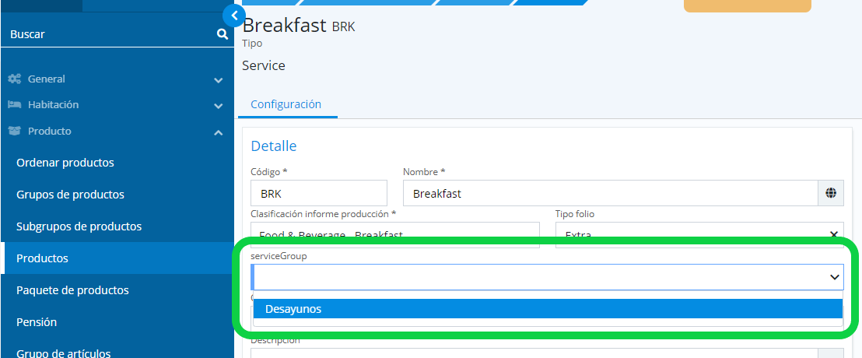Expand the General menu chevron
This screenshot has width=862, height=358.
click(x=219, y=79)
